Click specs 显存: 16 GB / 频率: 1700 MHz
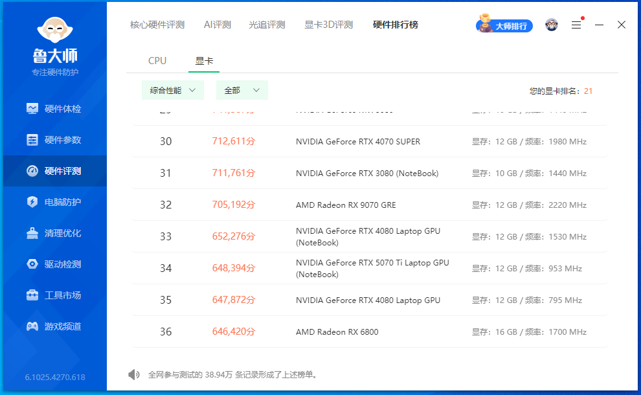 tap(530, 332)
